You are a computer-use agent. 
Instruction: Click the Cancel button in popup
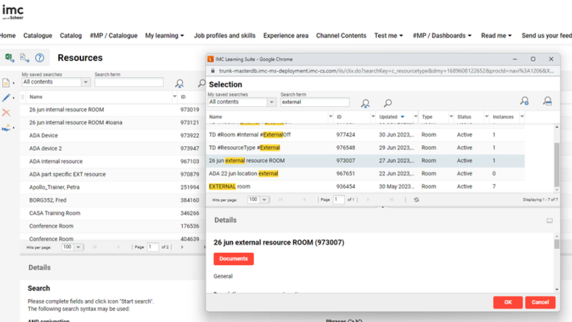tap(540, 302)
